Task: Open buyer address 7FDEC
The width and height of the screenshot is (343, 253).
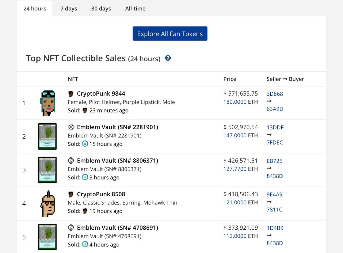Action: point(275,142)
